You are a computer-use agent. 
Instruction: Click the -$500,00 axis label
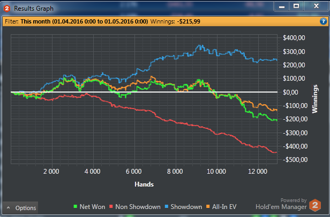pyautogui.click(x=295, y=160)
